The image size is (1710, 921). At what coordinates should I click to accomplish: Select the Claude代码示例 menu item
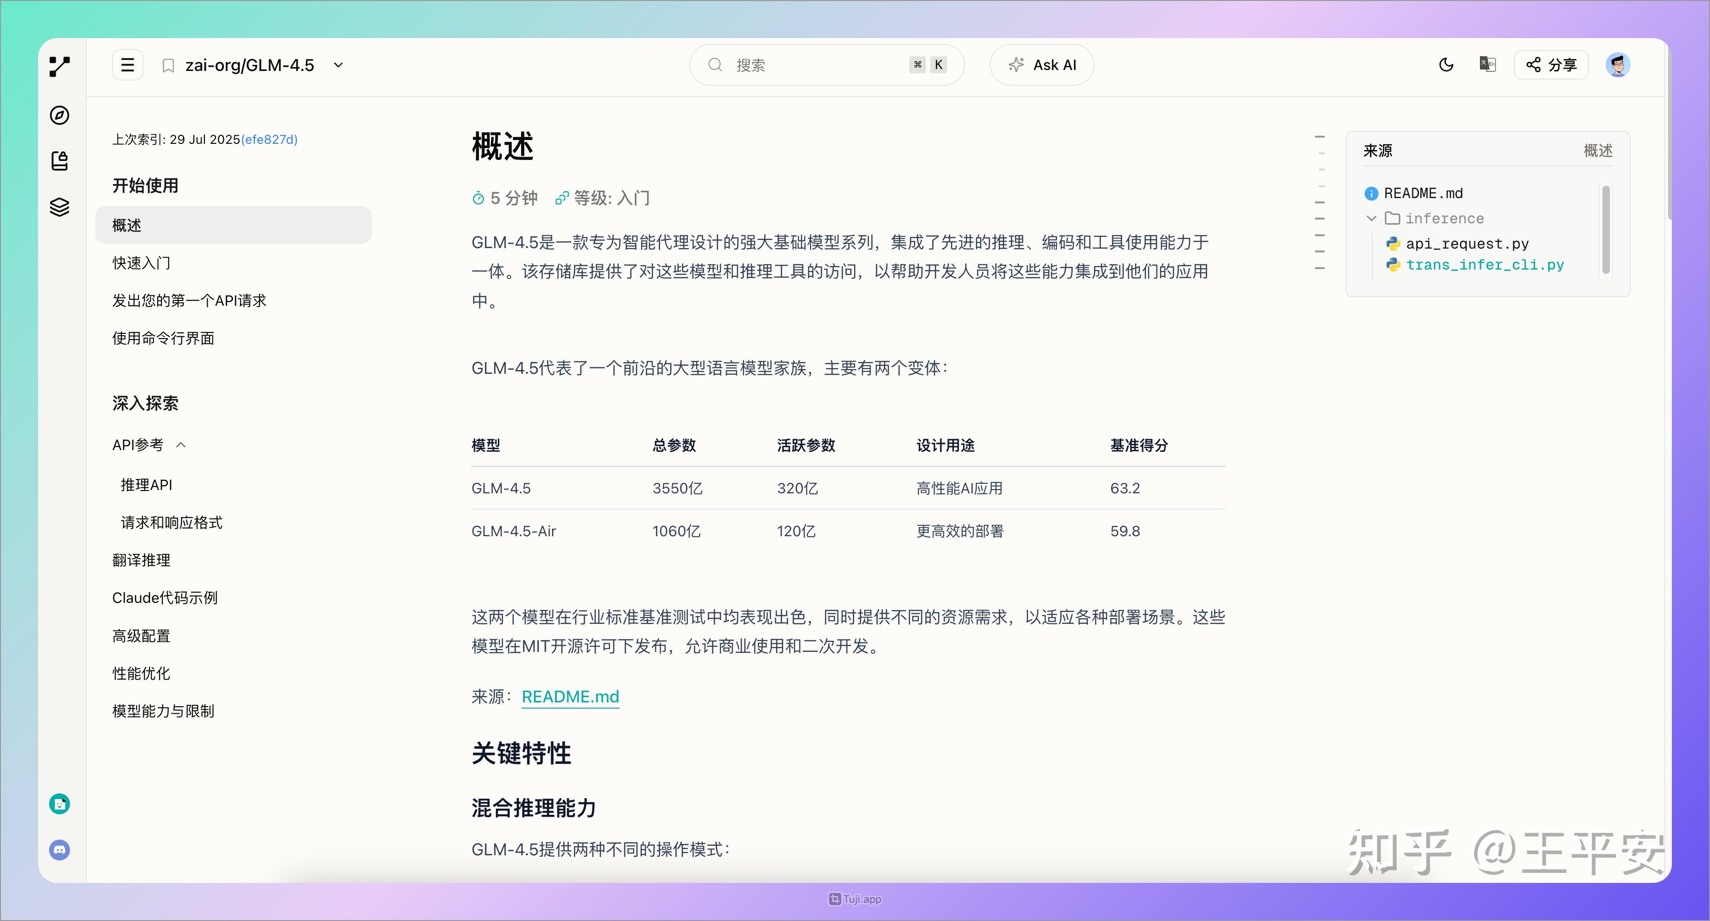pyautogui.click(x=165, y=597)
